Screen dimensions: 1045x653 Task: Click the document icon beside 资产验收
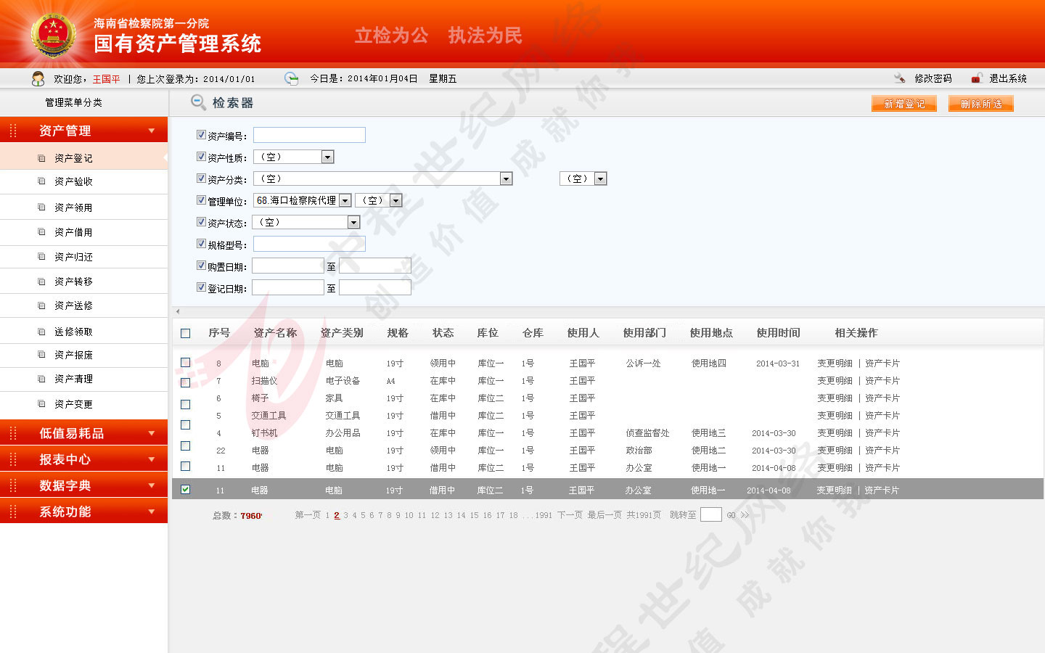[x=42, y=181]
